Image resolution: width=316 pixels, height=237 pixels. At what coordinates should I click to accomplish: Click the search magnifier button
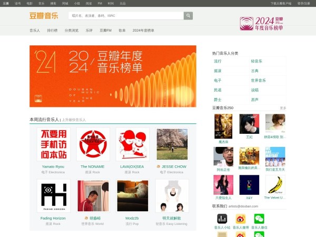188,15
